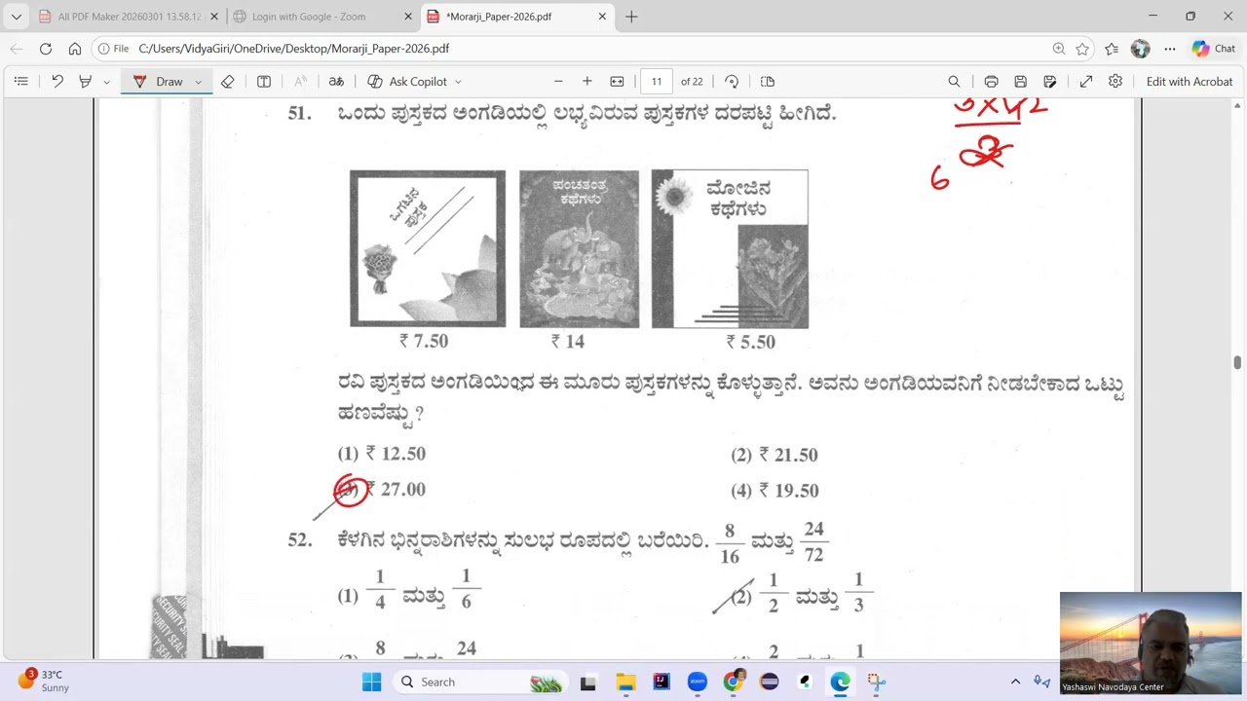Screen dimensions: 1247x701
Task: Click the Fit to width icon
Action: point(617,82)
